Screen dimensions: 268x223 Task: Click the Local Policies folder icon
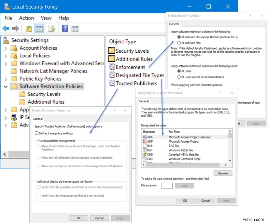(14, 56)
